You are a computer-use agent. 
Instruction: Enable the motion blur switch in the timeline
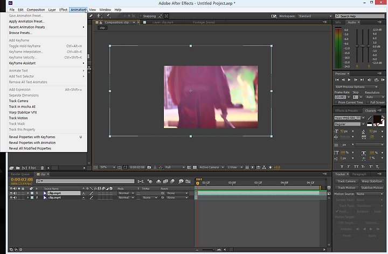click(172, 182)
